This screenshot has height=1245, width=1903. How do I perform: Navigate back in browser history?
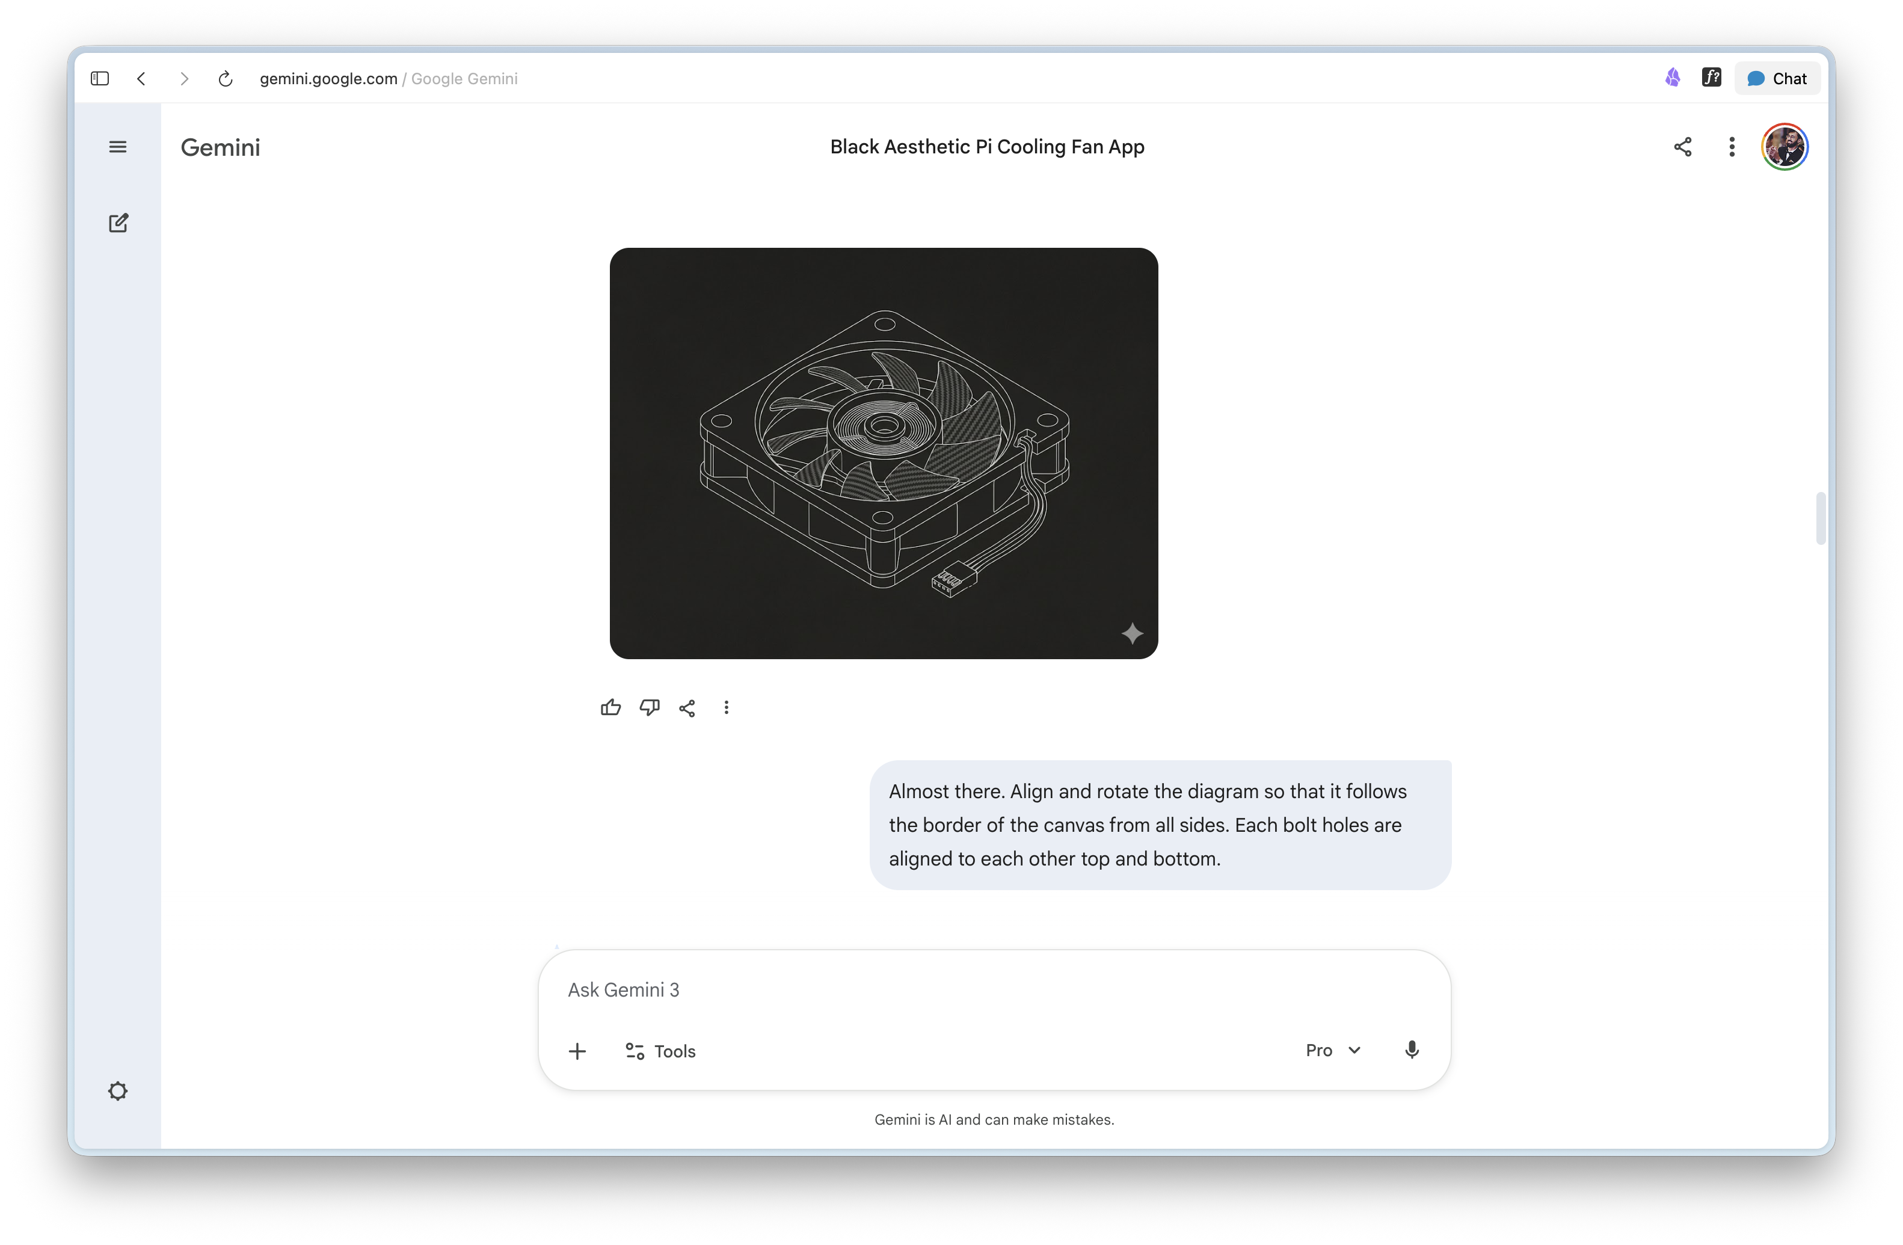pos(141,78)
